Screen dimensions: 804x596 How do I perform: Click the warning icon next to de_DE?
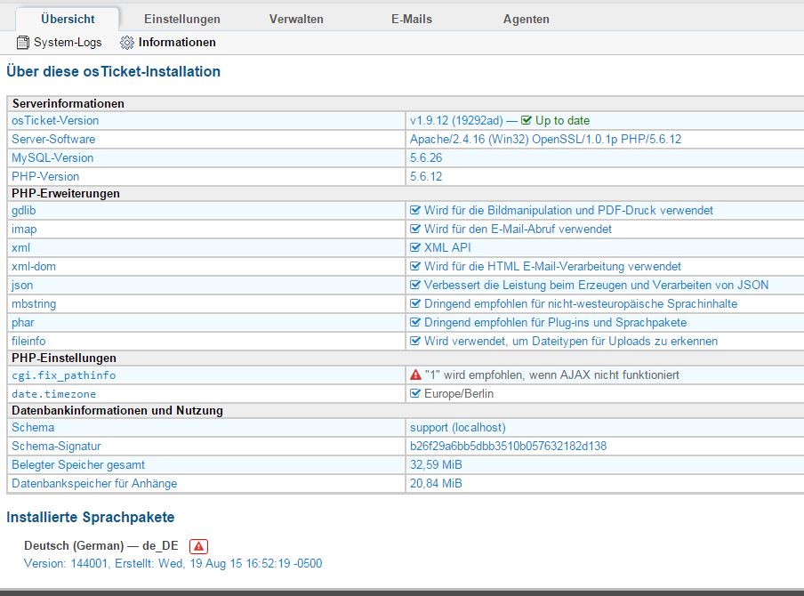[x=198, y=546]
